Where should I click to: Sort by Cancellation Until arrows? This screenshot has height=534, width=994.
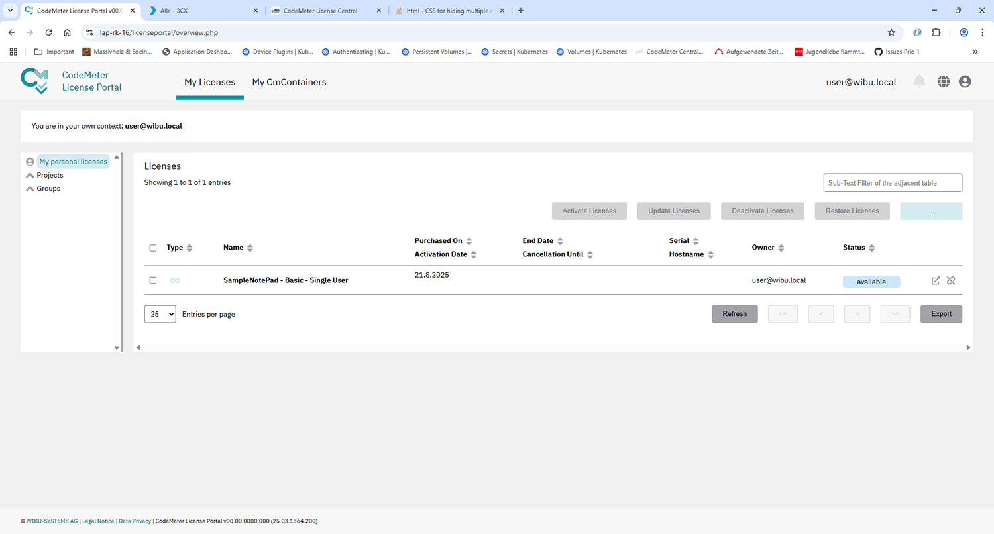(590, 254)
